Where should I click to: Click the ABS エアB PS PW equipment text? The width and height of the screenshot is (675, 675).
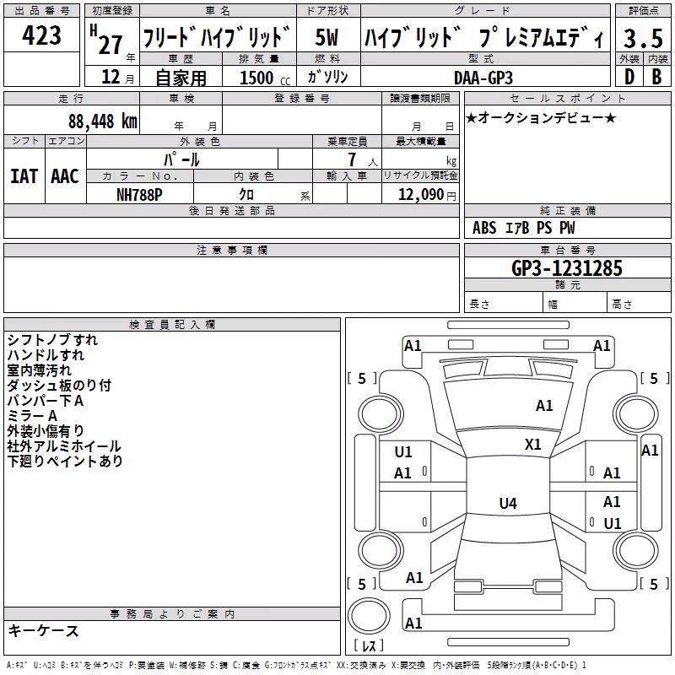pos(523,228)
